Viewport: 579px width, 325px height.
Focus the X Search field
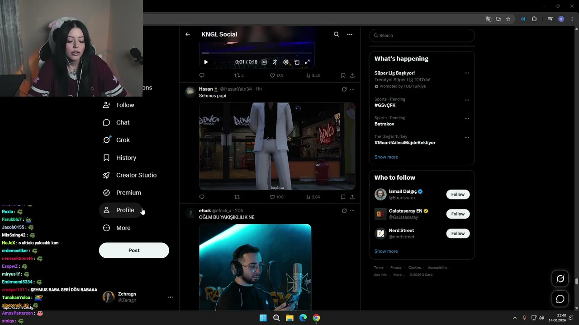pyautogui.click(x=422, y=36)
